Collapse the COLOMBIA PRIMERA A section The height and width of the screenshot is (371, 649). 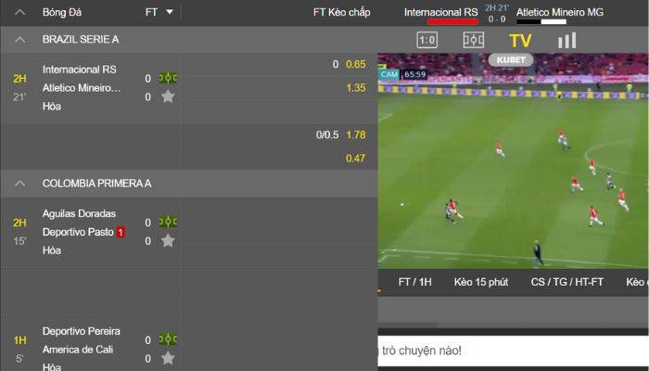[x=19, y=184]
